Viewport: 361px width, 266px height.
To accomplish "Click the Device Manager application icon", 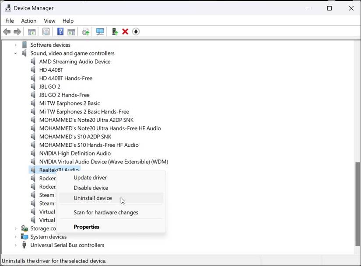I will point(7,8).
